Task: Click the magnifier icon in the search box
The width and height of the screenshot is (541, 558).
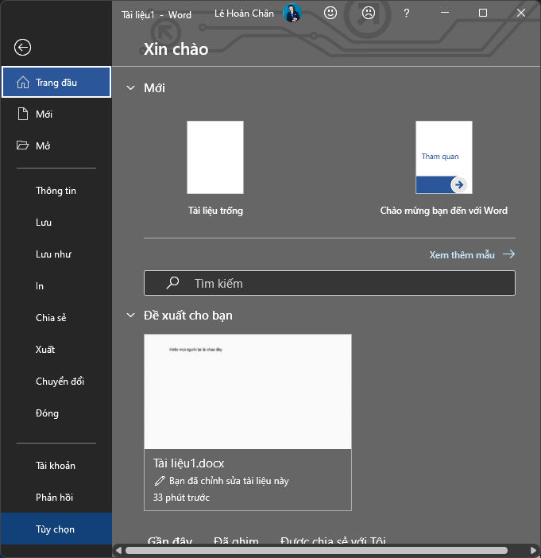Action: coord(172,283)
